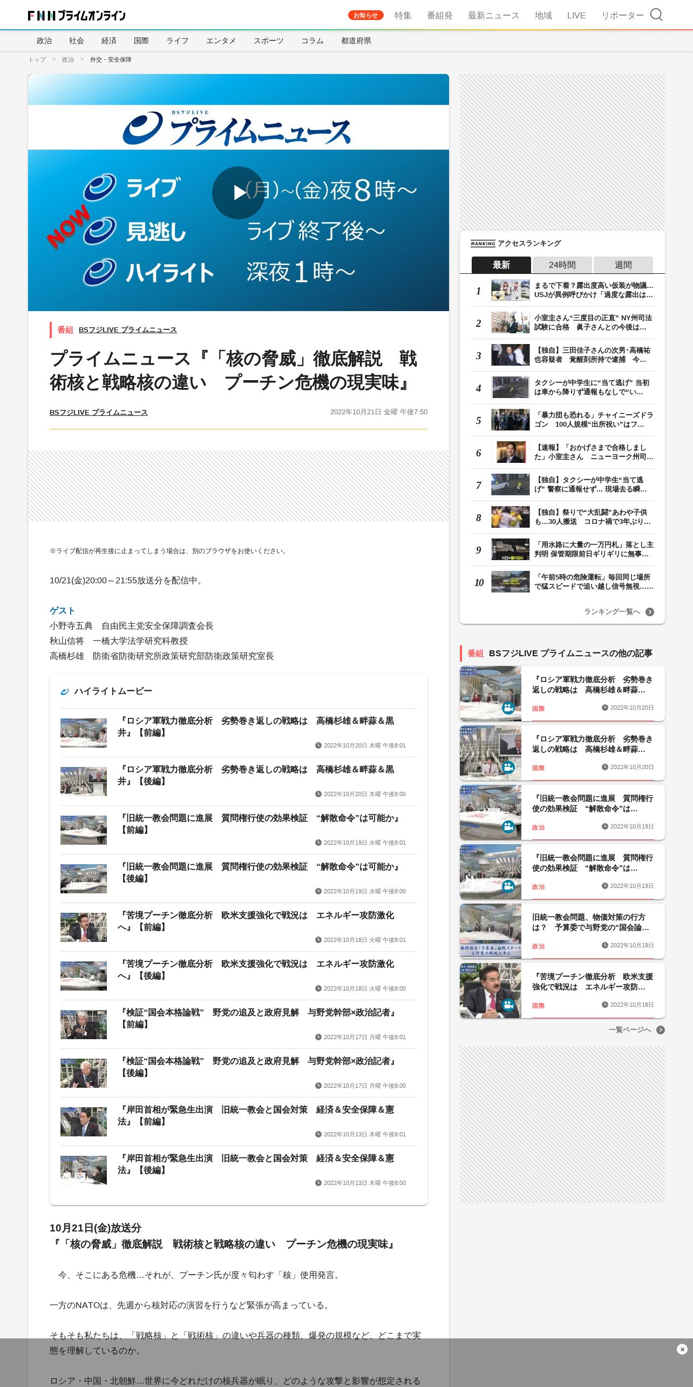Image resolution: width=693 pixels, height=1387 pixels.
Task: Open 番組発 in top navigation
Action: click(439, 16)
